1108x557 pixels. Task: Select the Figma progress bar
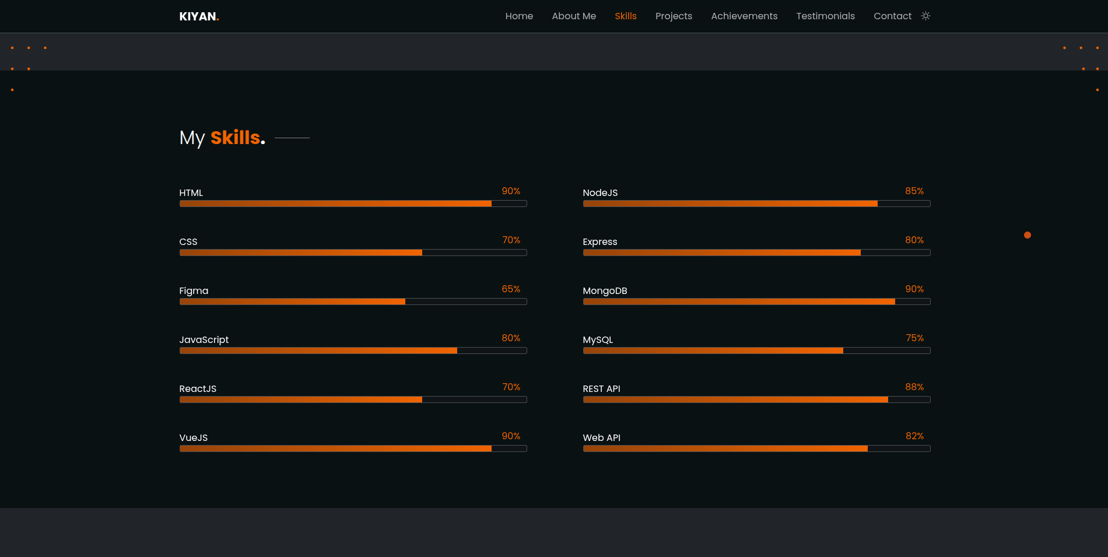pyautogui.click(x=353, y=302)
